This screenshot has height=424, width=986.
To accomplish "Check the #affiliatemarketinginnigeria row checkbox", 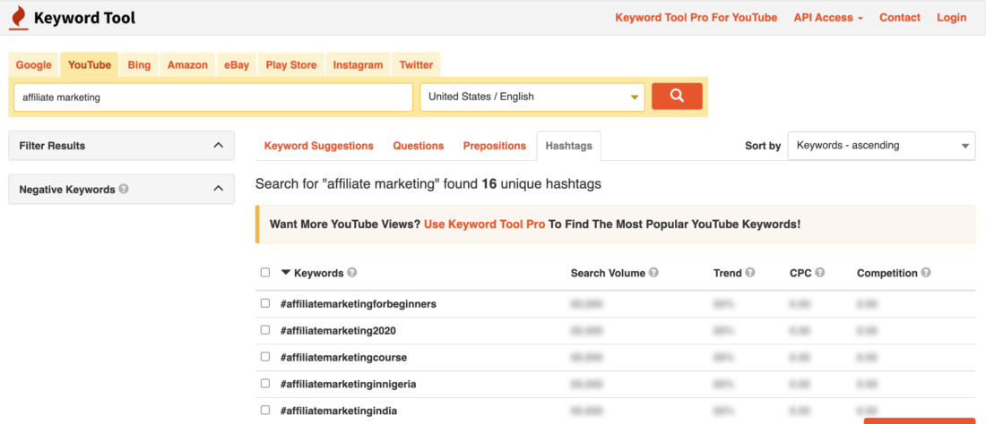I will [265, 383].
